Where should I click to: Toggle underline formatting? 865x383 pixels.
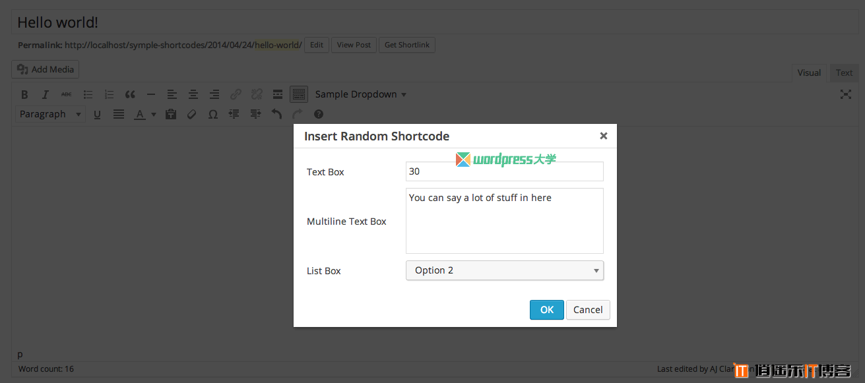(x=97, y=114)
